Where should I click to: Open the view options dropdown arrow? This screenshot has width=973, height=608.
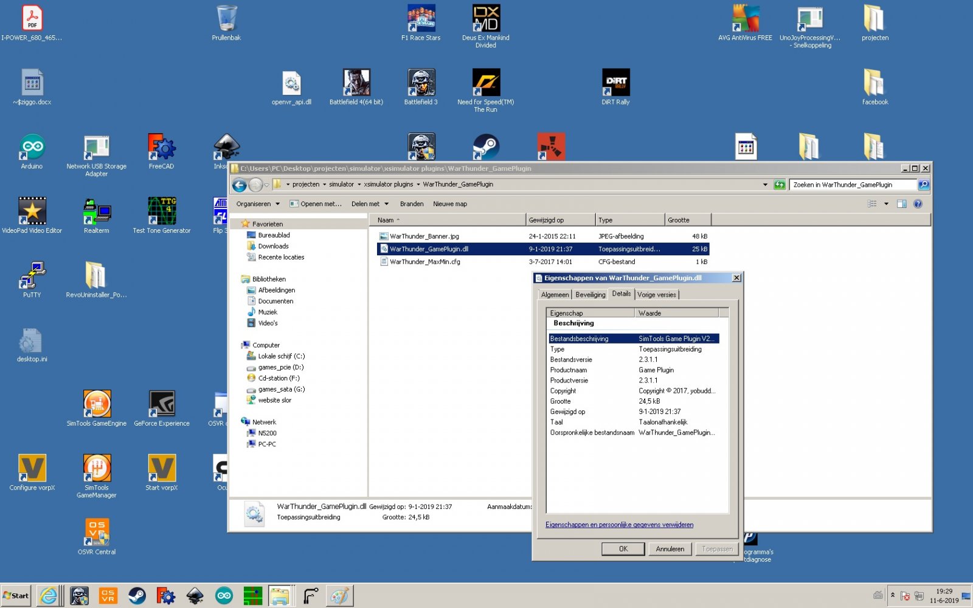[x=886, y=204]
